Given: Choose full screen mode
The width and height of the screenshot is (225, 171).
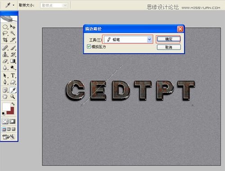Looking at the screenshot, I should [x=13, y=129].
